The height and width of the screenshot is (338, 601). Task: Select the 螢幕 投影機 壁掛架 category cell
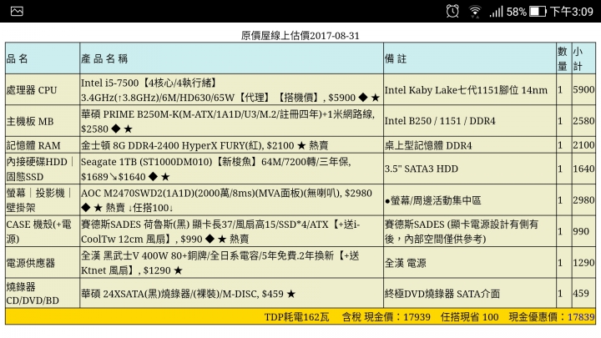pyautogui.click(x=43, y=200)
